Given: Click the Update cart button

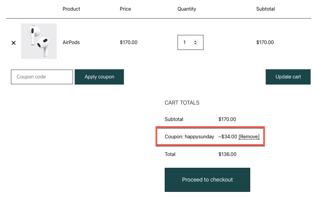Looking at the screenshot, I should pyautogui.click(x=288, y=77).
